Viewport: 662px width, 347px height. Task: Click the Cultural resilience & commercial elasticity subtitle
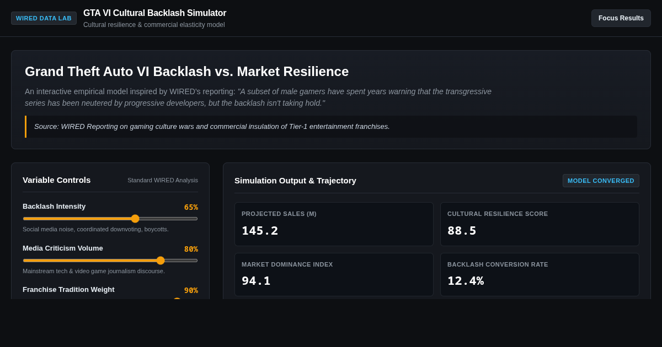(154, 25)
